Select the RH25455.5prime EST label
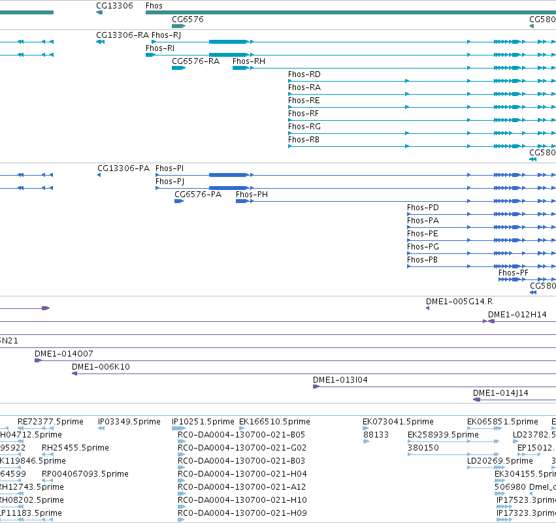This screenshot has width=556, height=523. 75,448
